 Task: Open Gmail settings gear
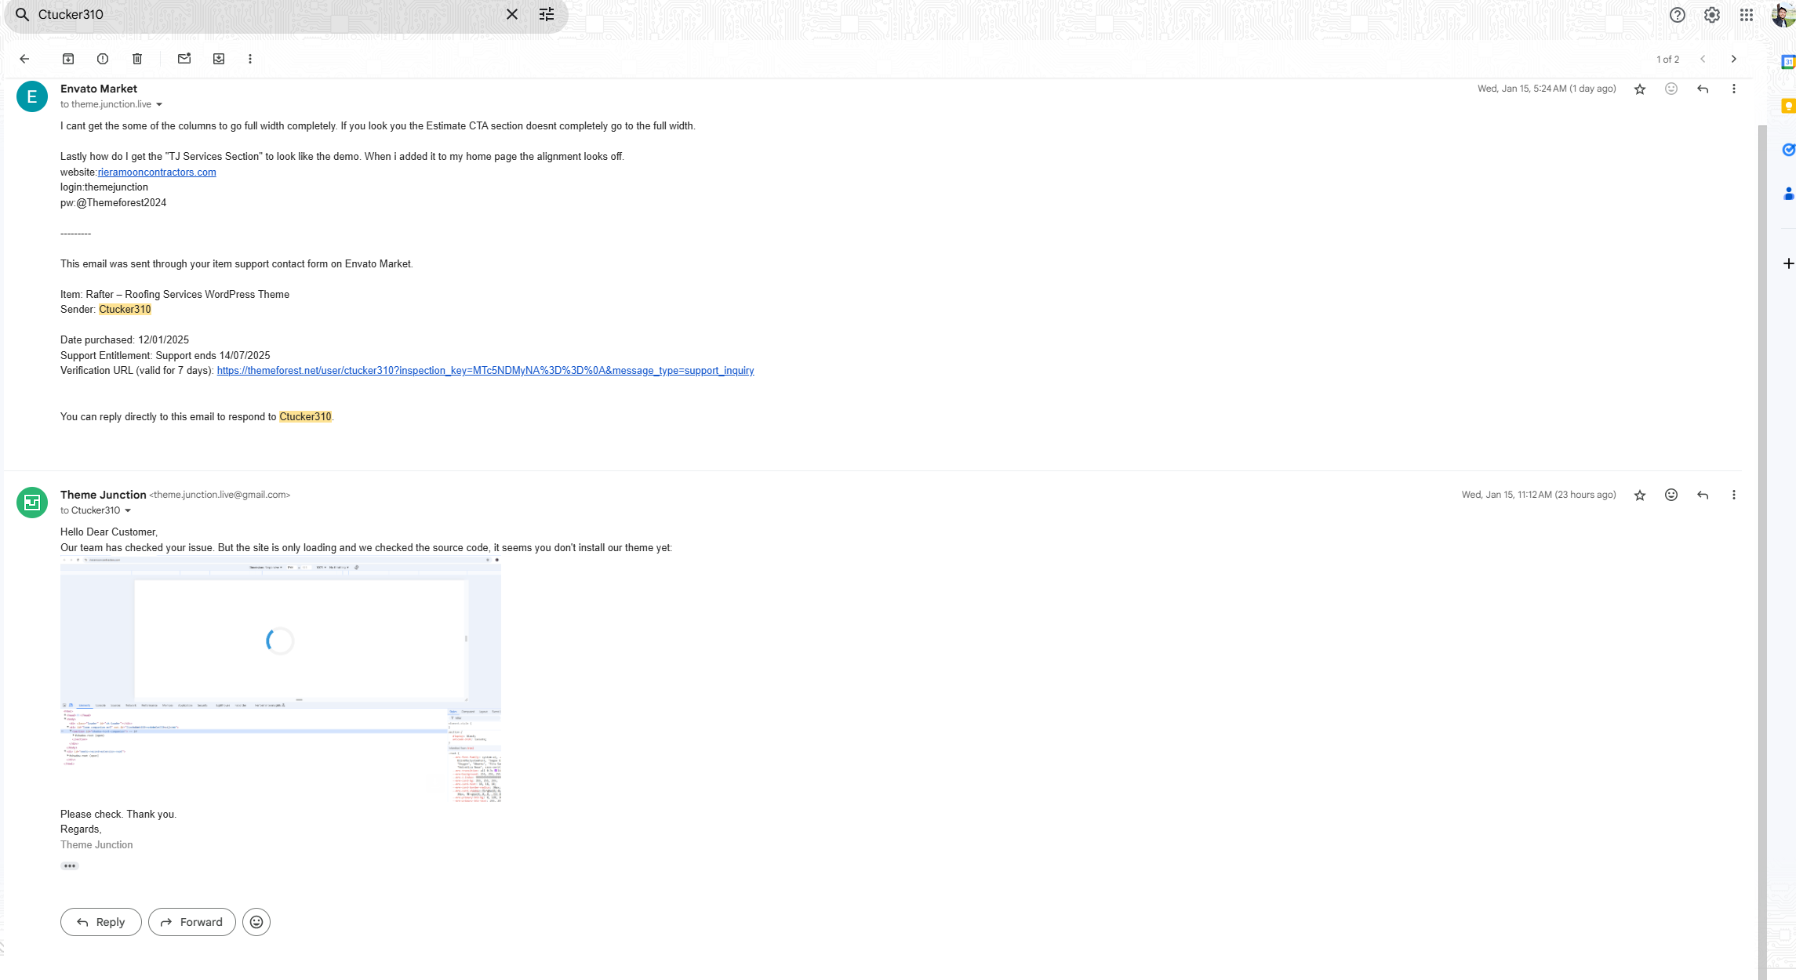(x=1712, y=15)
